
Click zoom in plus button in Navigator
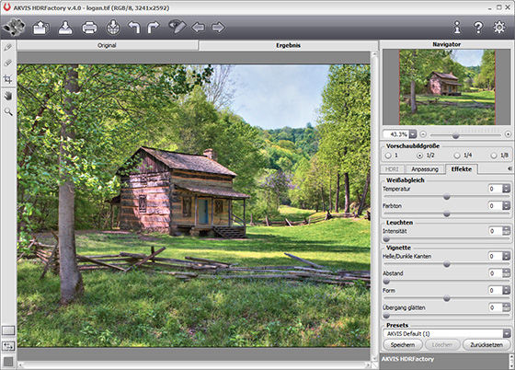508,134
